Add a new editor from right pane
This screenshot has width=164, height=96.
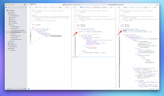[158, 7]
